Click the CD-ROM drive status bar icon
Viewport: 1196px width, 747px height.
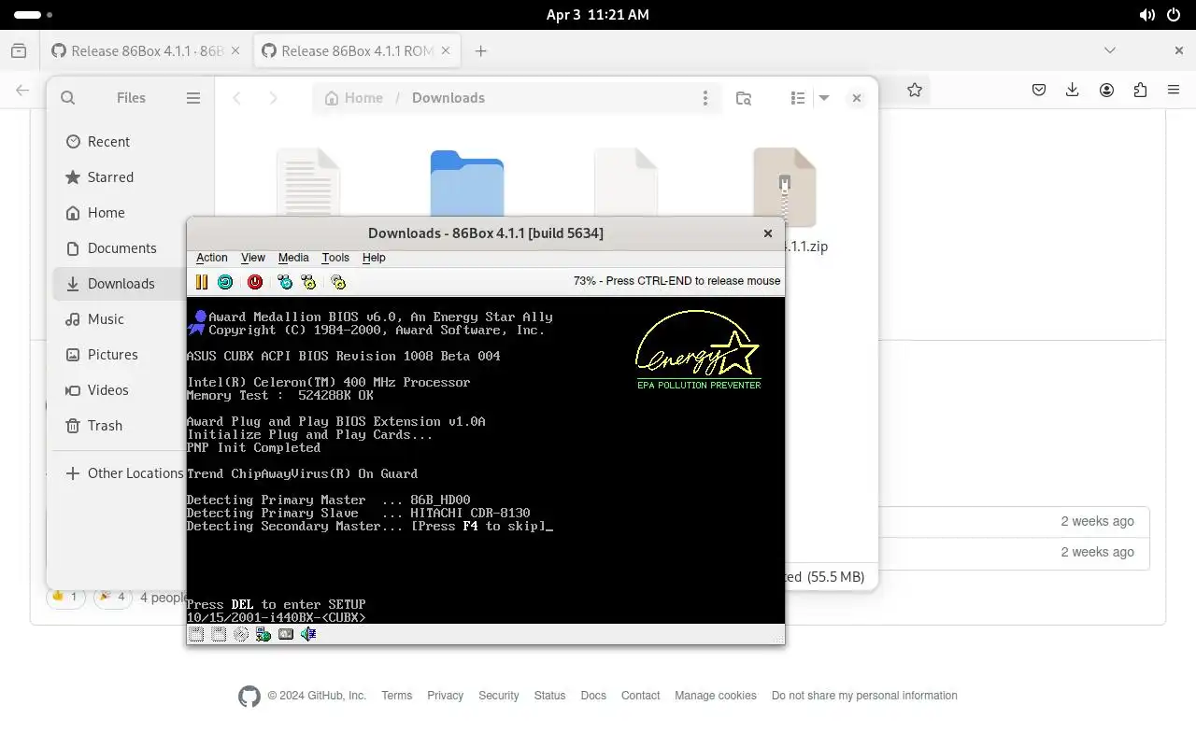click(241, 634)
